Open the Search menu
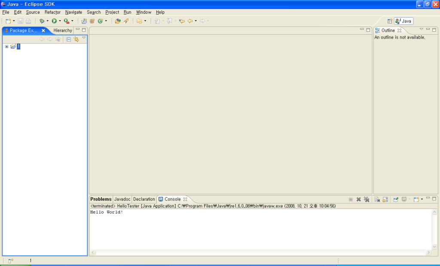This screenshot has height=266, width=440. pyautogui.click(x=94, y=12)
